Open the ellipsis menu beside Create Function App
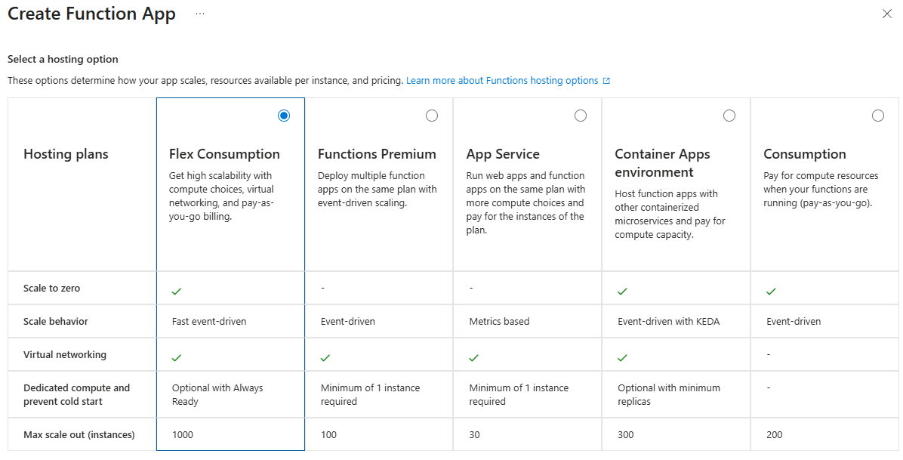903x460 pixels. (x=200, y=14)
